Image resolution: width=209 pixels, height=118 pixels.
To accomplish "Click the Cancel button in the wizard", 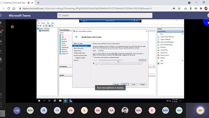I will click(x=142, y=85).
